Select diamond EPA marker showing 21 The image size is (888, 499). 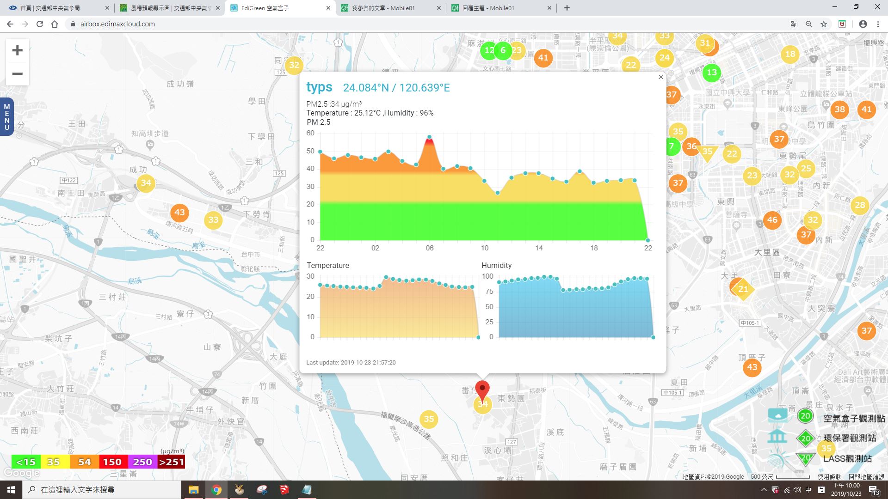click(x=743, y=289)
